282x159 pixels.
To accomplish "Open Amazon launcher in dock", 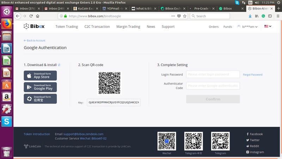I will [7, 97].
